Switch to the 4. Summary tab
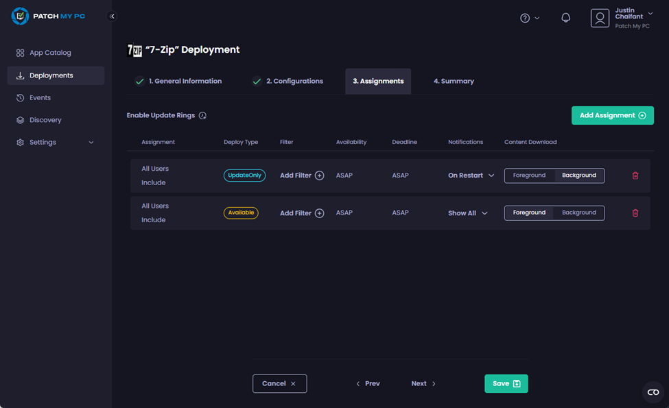 454,81
